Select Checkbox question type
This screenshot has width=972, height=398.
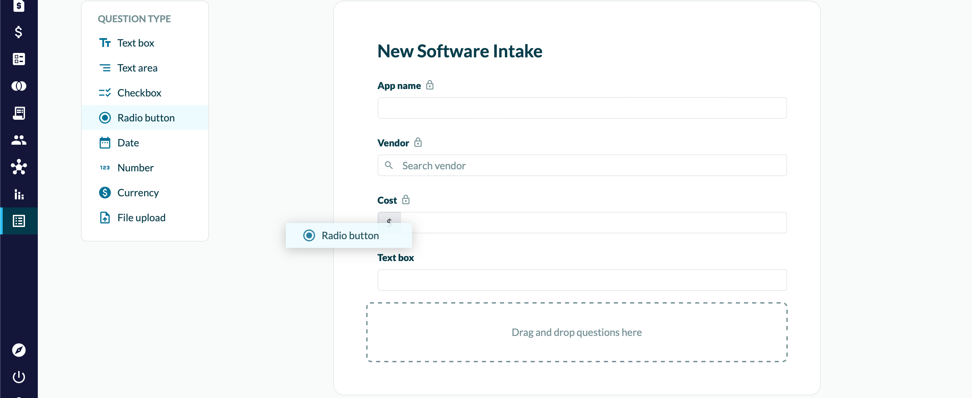click(139, 93)
